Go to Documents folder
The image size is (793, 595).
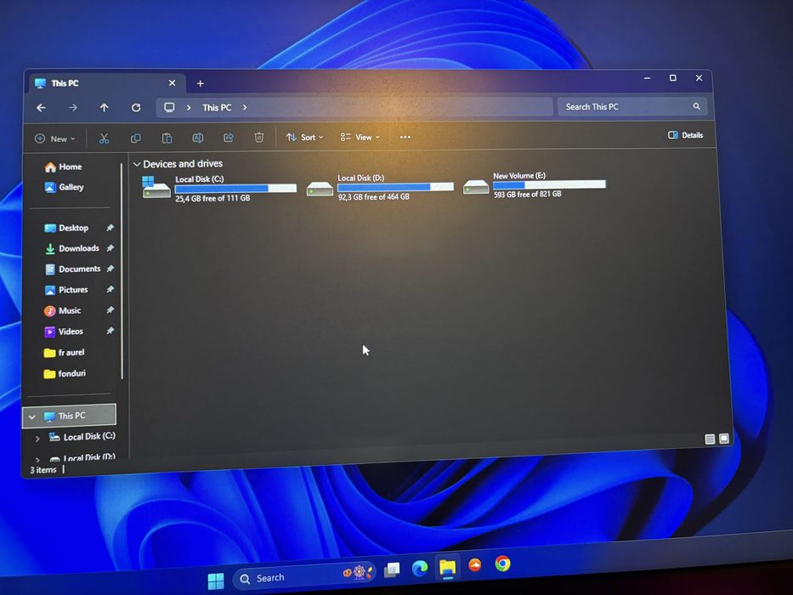(71, 269)
